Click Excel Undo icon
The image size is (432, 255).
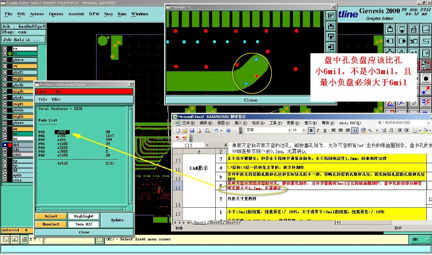pyautogui.click(x=216, y=130)
